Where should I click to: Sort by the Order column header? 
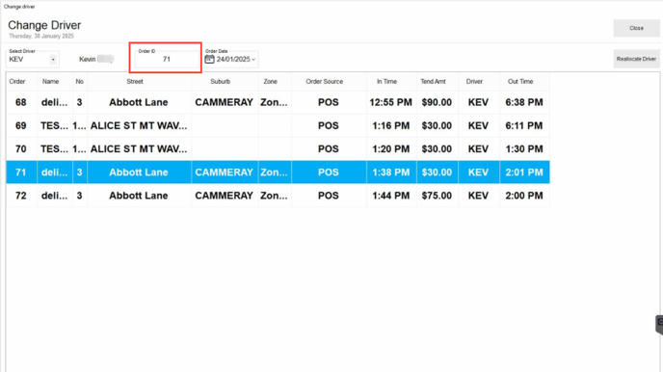[17, 82]
